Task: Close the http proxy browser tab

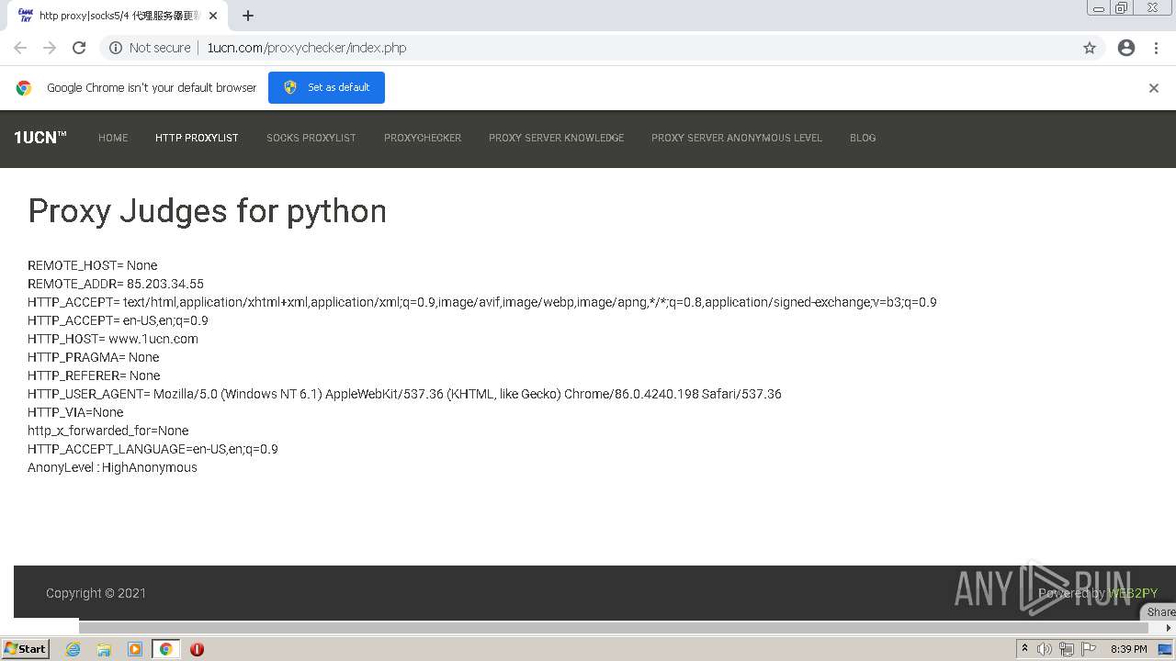Action: [214, 16]
